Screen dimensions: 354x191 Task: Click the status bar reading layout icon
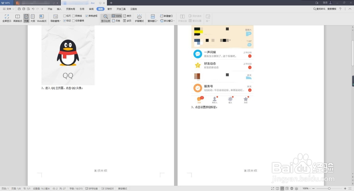[x=278, y=189]
